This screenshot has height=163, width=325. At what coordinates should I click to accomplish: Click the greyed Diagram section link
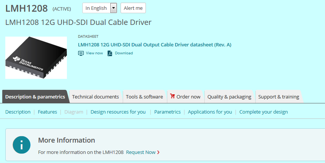click(x=74, y=112)
